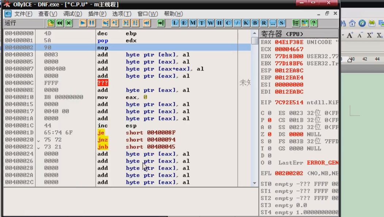
Task: Select the P flag value in registers
Action: [269, 120]
